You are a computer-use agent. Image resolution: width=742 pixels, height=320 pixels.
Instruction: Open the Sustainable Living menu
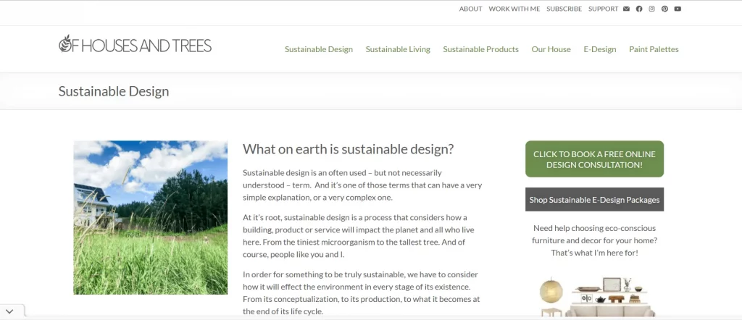pos(398,49)
